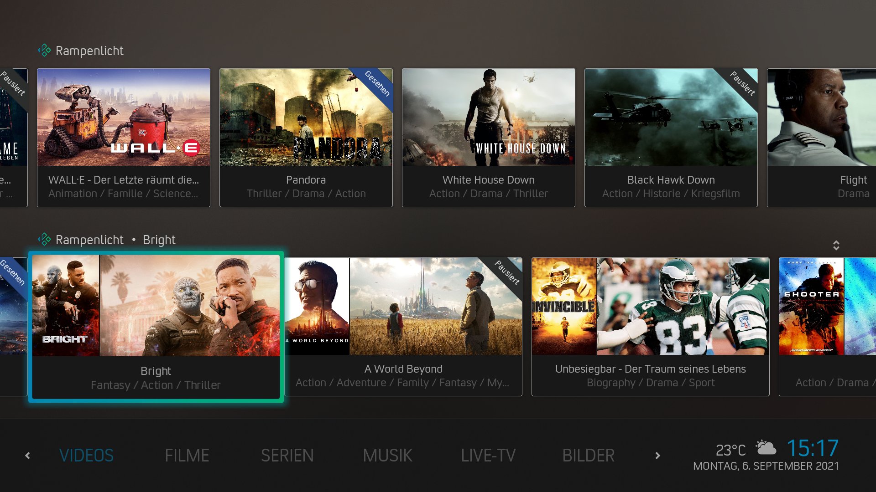The image size is (876, 492).
Task: Click the Pausiert ribbon on Black Hawk Down
Action: pyautogui.click(x=742, y=84)
